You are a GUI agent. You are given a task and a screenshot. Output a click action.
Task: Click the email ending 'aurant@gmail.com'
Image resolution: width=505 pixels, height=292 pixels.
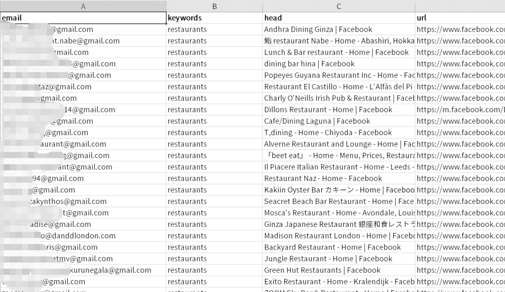pos(83,144)
